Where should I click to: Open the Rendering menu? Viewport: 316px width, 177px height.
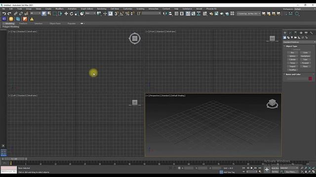102,9
